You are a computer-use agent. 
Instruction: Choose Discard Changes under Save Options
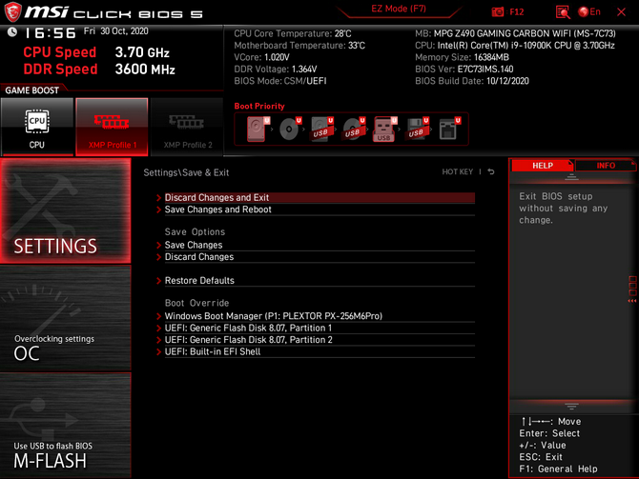pyautogui.click(x=319, y=257)
